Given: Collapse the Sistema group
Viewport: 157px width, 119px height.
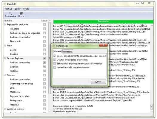Looking at the screenshot, I should (x=5, y=75).
